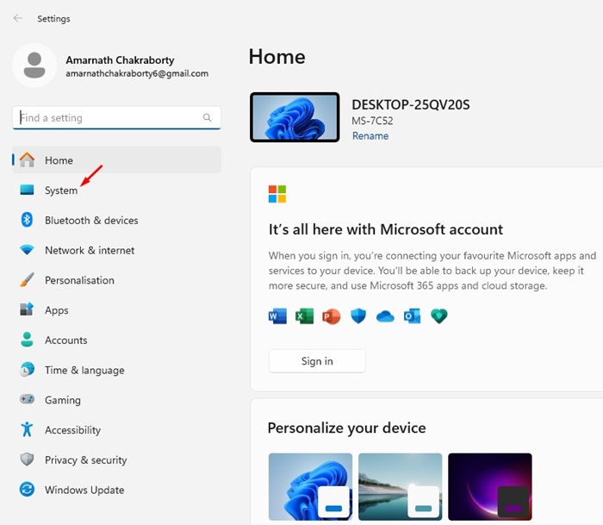The width and height of the screenshot is (603, 525).
Task: Click the Personalisation paintbrush icon
Action: 27,280
